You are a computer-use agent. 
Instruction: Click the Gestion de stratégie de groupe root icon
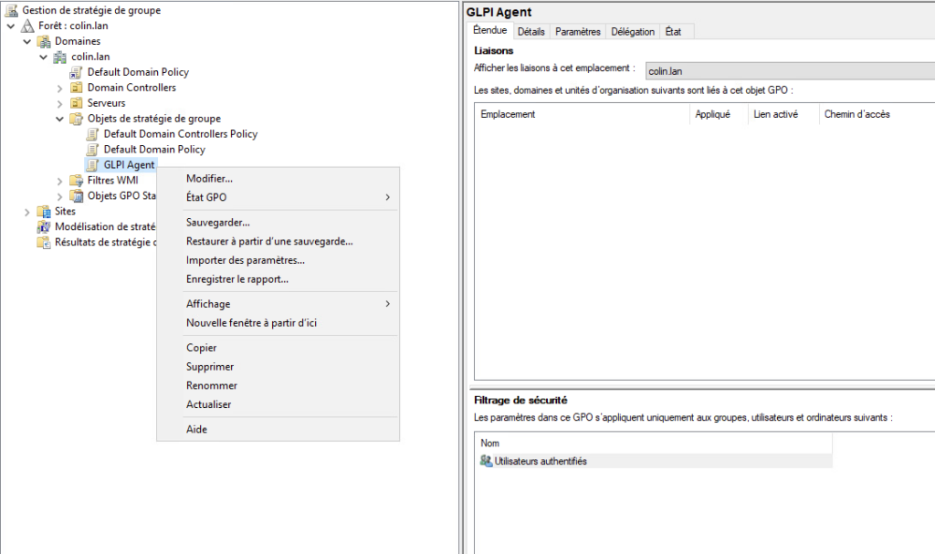9,9
